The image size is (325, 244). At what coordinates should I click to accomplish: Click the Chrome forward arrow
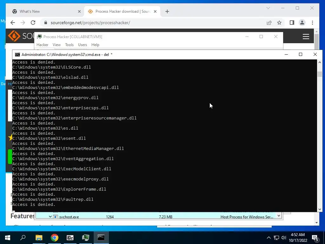point(23,23)
